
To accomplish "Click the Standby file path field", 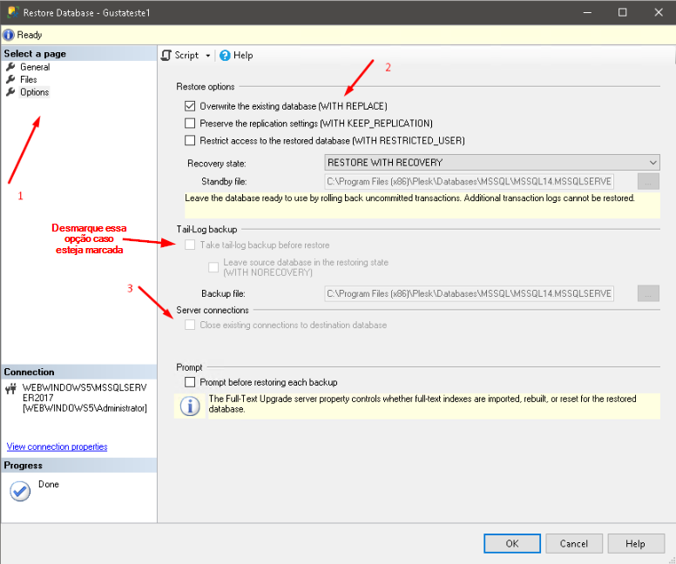I will click(x=469, y=181).
